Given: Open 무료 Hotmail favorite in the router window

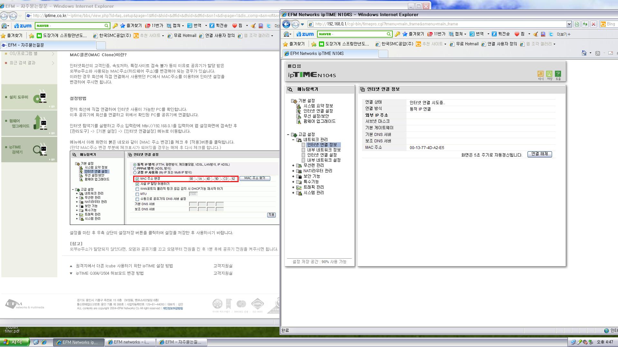Looking at the screenshot, I should (x=464, y=44).
